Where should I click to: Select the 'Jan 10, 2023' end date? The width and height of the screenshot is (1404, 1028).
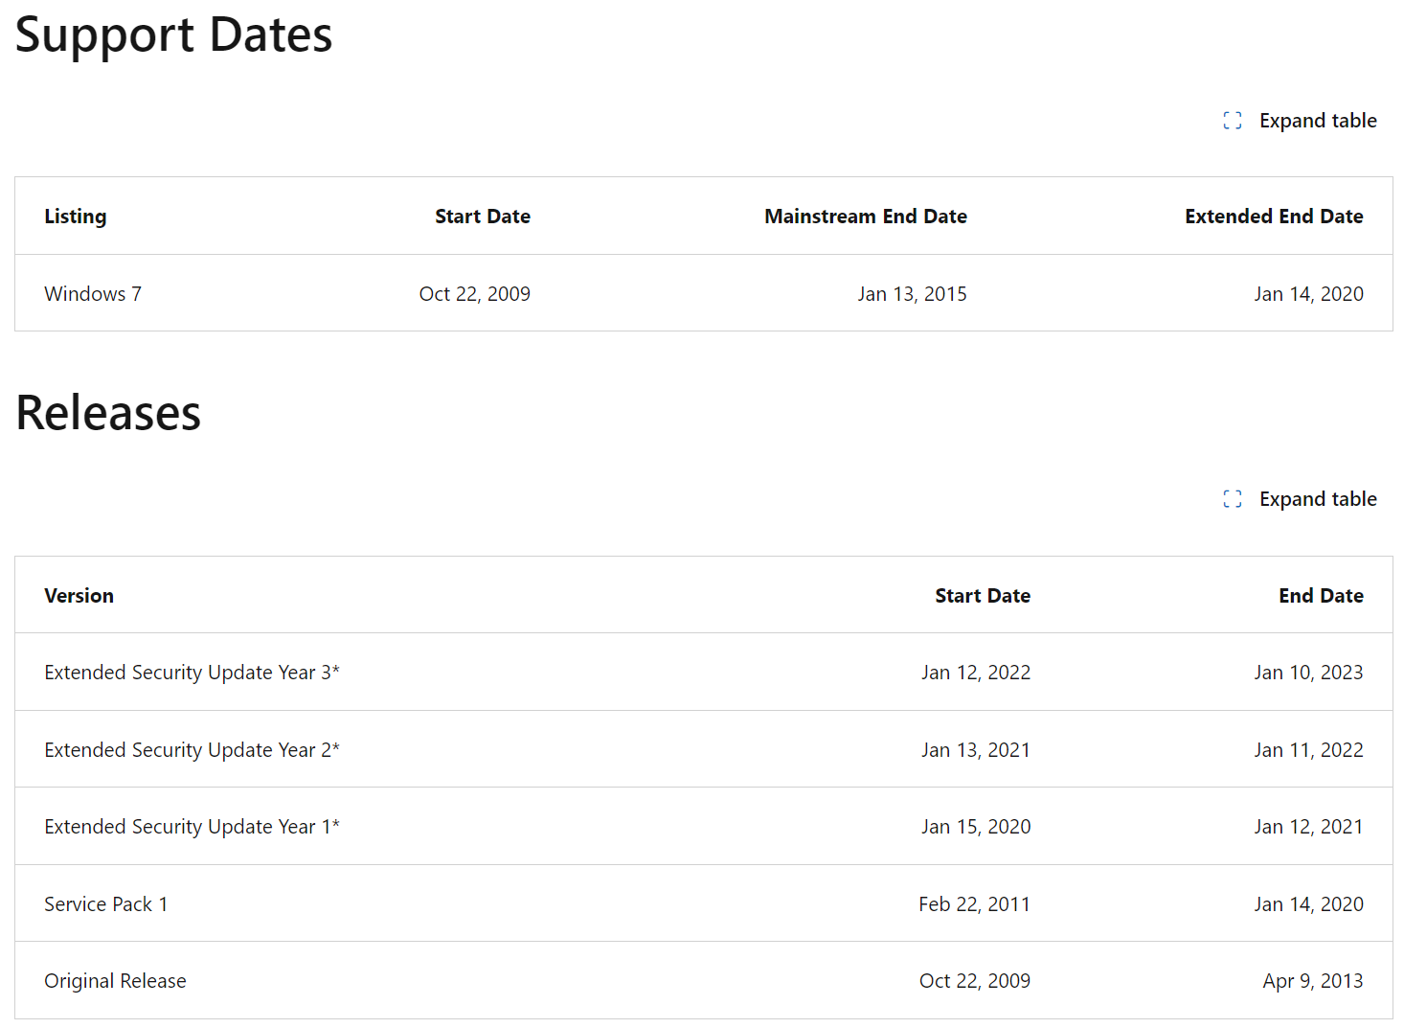(x=1309, y=673)
